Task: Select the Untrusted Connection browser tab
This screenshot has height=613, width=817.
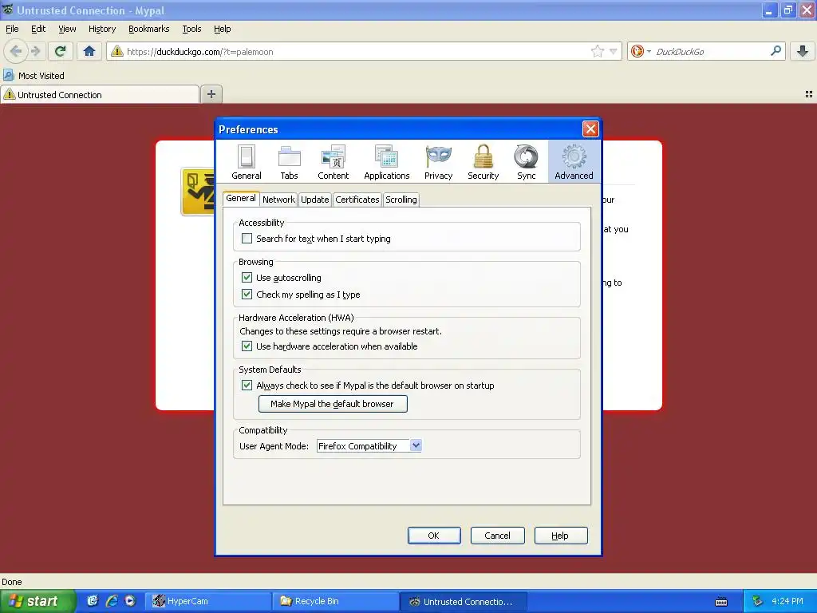Action: click(x=100, y=94)
